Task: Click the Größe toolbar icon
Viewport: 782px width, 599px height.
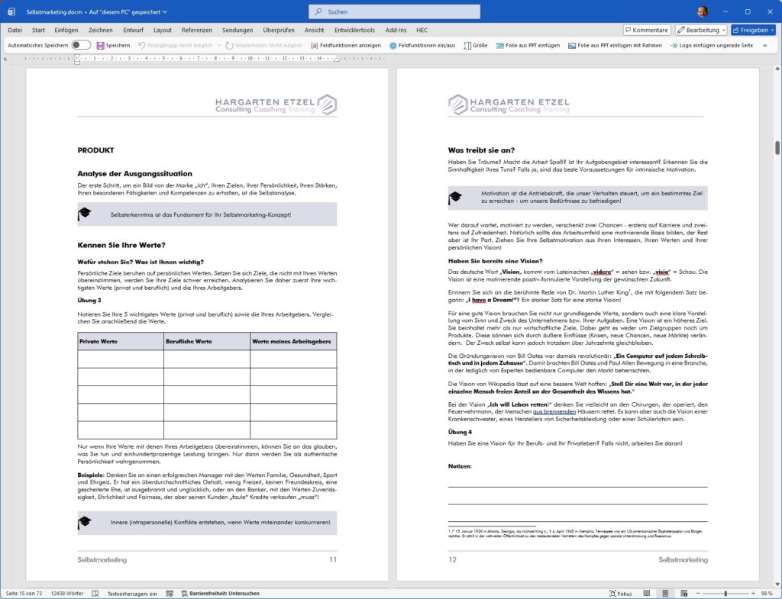Action: [x=467, y=45]
